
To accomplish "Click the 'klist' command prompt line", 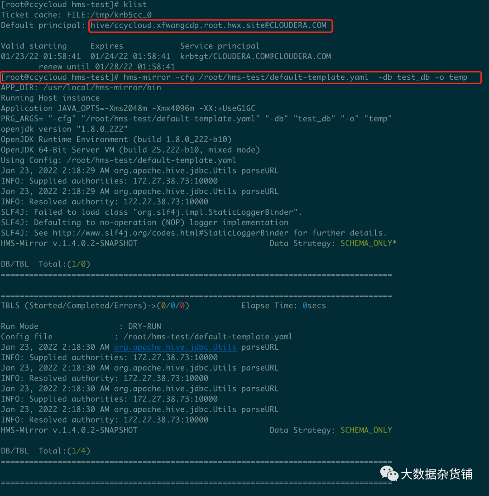I will [x=74, y=5].
